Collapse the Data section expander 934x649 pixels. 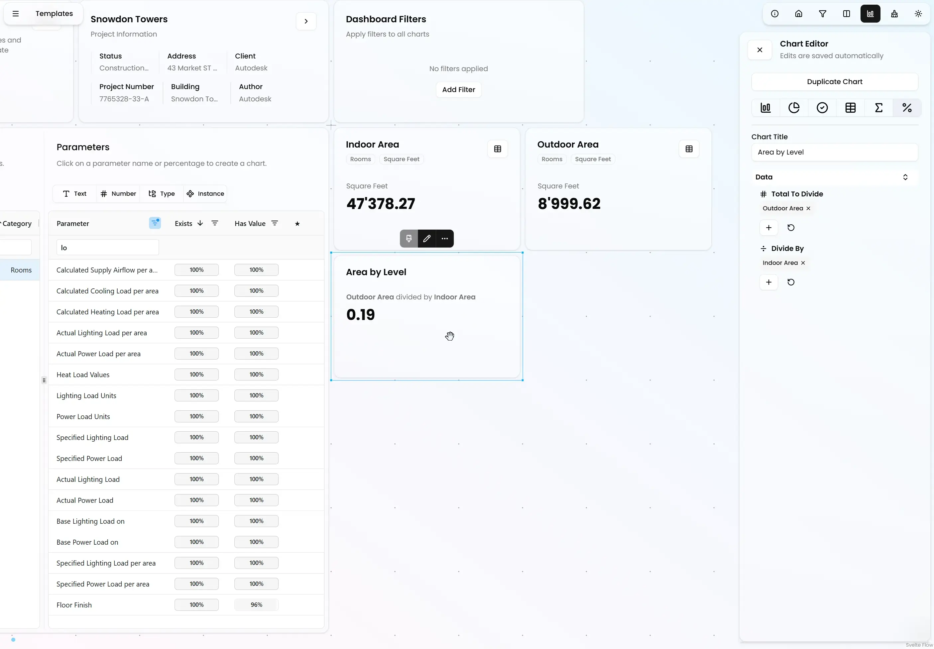coord(905,177)
